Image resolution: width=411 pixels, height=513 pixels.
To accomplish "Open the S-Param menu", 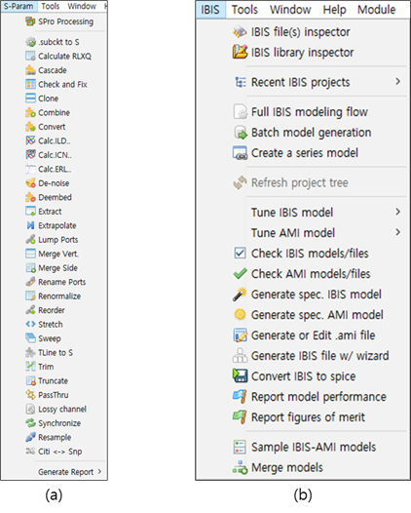I will tap(19, 6).
